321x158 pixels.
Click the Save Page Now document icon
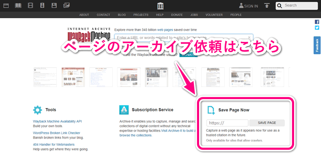tap(211, 110)
